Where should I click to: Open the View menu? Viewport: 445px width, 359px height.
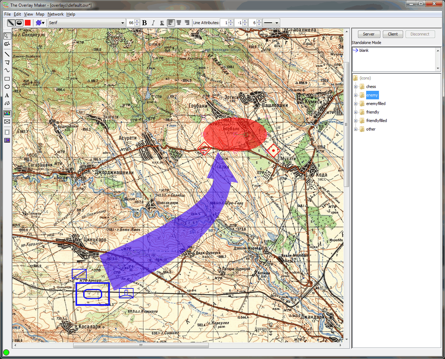coord(28,14)
